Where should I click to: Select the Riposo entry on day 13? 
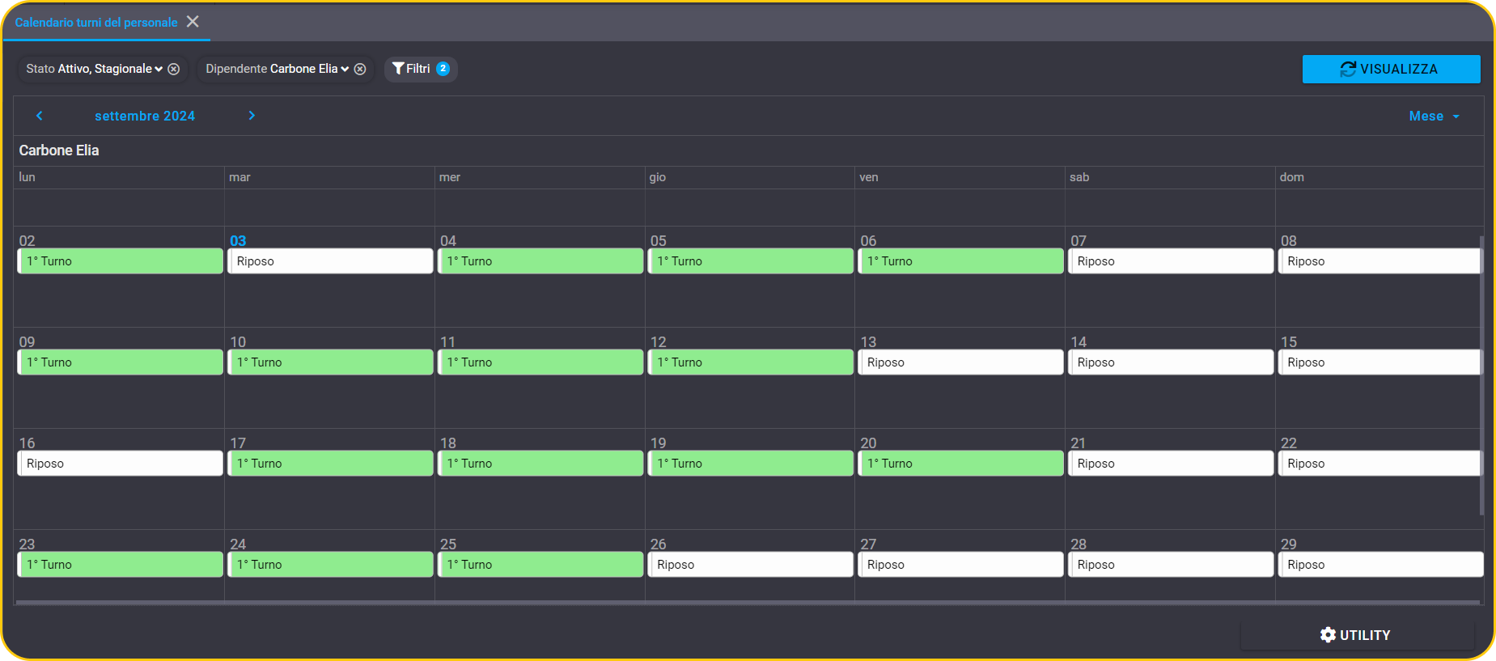tap(960, 362)
